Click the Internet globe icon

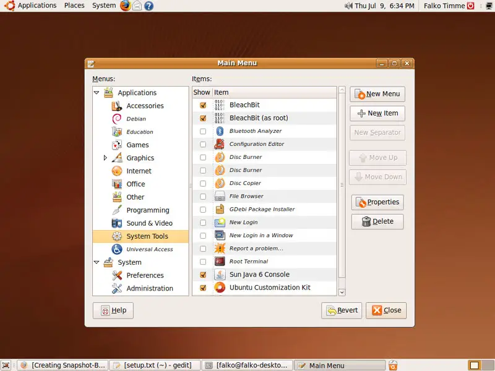point(117,171)
